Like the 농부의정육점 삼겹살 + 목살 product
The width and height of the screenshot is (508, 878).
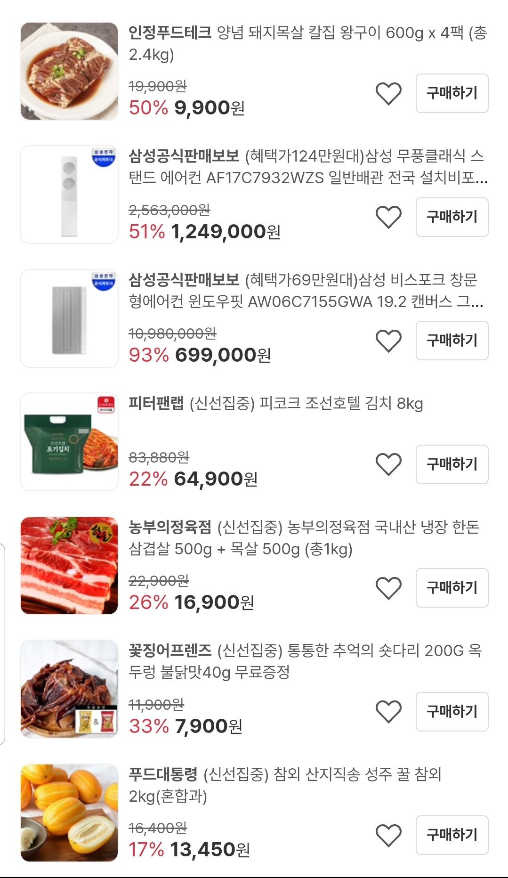point(388,588)
